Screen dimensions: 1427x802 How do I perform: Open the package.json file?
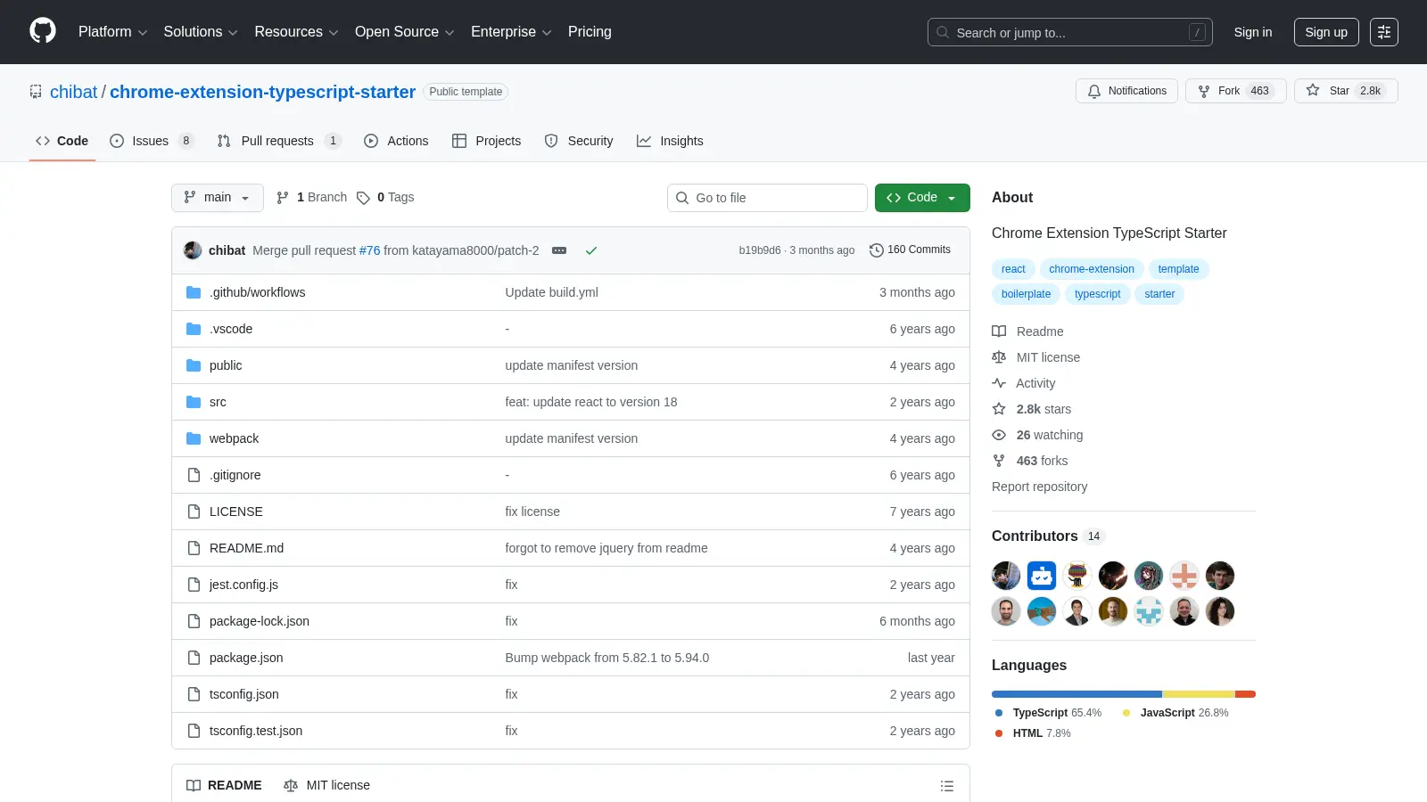[246, 658]
